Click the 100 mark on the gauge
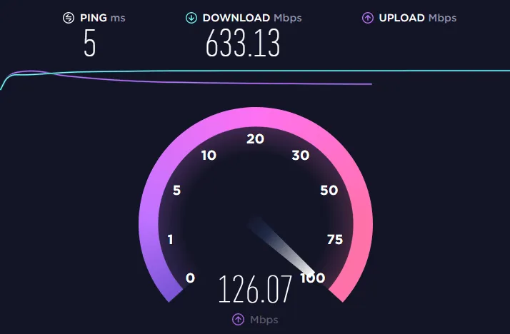 [x=313, y=278]
